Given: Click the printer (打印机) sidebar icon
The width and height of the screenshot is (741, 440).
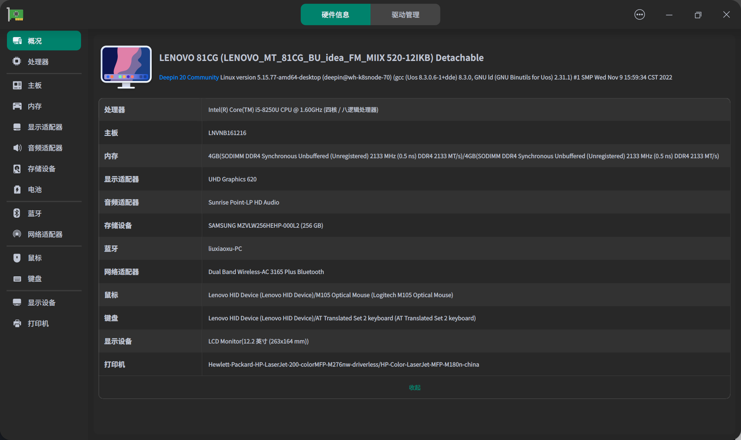Looking at the screenshot, I should [x=17, y=323].
